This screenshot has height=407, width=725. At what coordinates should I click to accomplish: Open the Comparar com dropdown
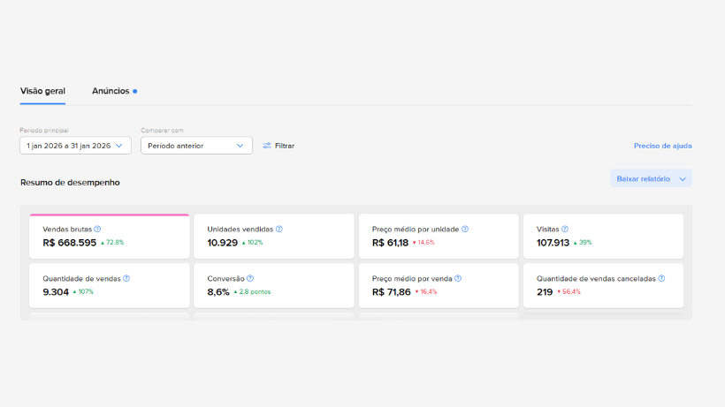196,146
